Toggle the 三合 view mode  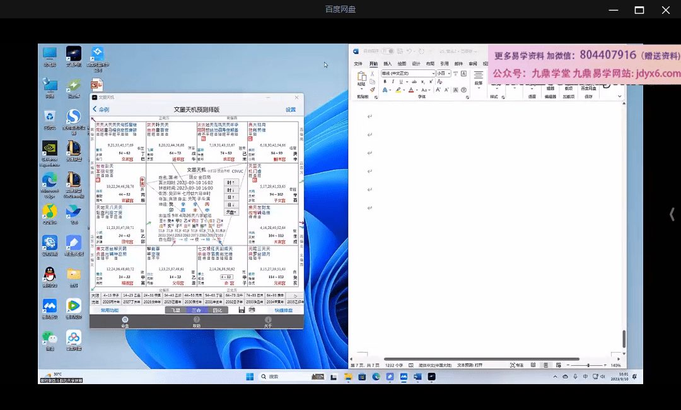197,310
